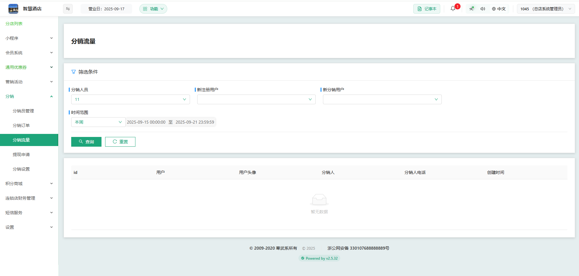The width and height of the screenshot is (579, 276).
Task: Open the 分销人员 dropdown showing 11
Action: pyautogui.click(x=130, y=99)
